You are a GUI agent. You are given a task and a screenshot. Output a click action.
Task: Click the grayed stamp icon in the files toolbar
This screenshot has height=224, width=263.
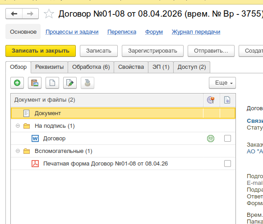pos(88,83)
